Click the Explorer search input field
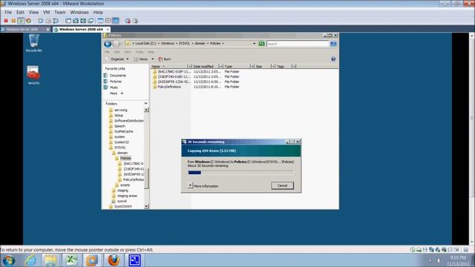Viewport: 475px width, 267px height. pyautogui.click(x=298, y=44)
